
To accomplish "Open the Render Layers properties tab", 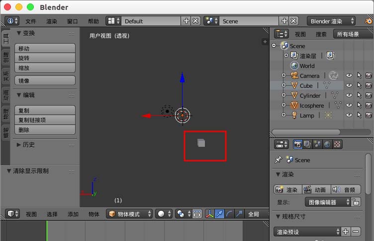I will (x=307, y=144).
